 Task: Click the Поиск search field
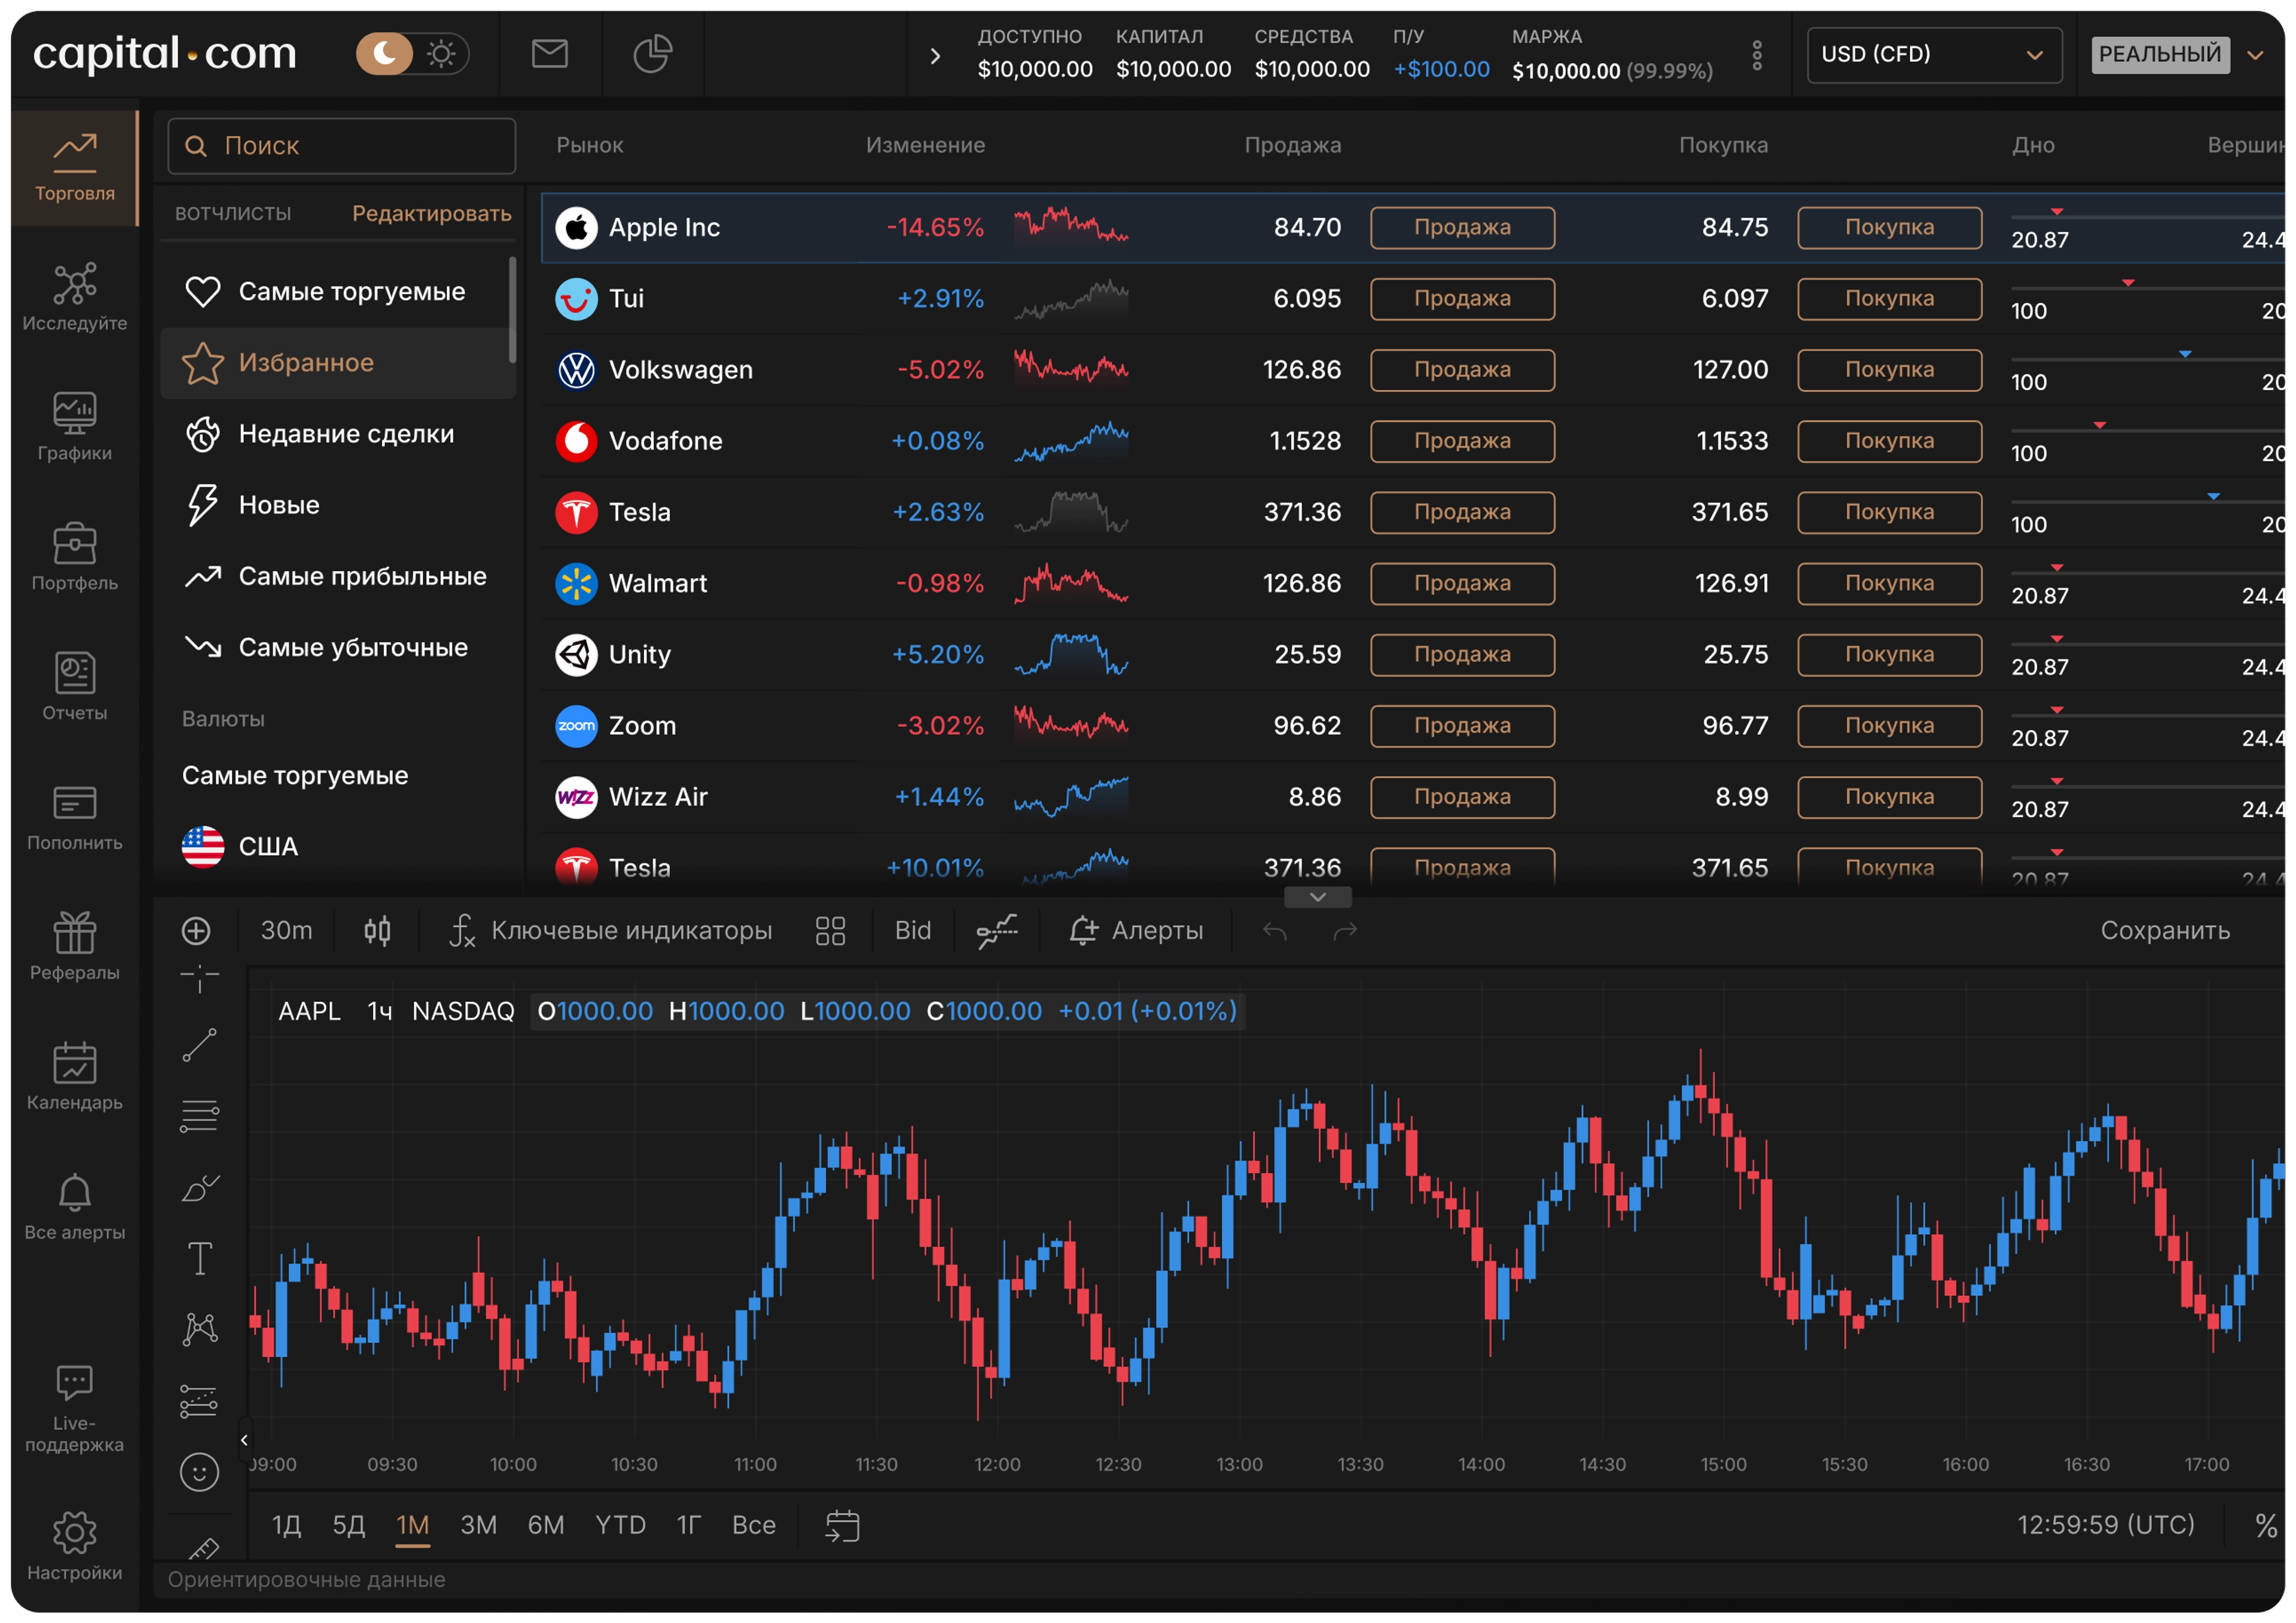(x=341, y=146)
